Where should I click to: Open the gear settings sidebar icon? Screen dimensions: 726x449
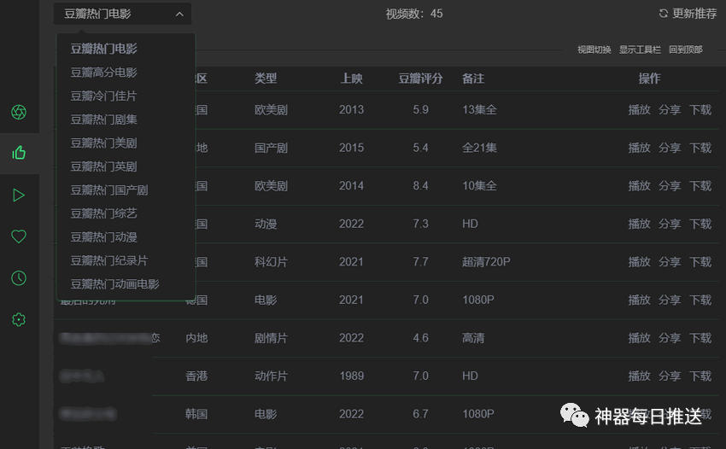[x=19, y=319]
